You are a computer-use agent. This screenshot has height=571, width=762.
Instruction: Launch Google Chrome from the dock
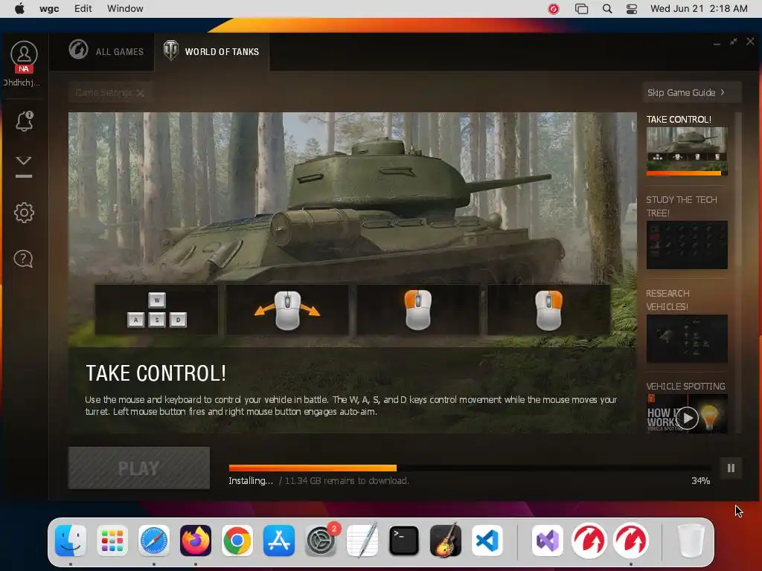237,541
